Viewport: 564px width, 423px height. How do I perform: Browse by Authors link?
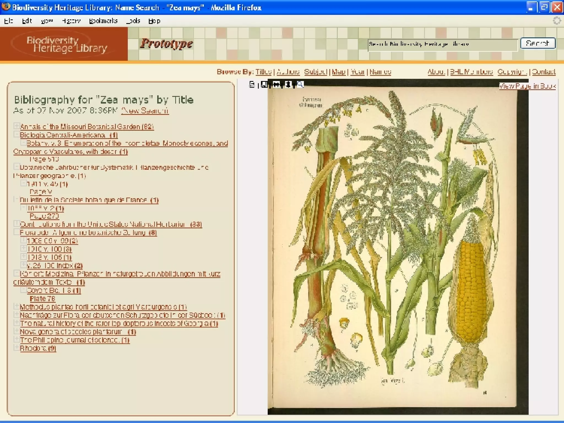[x=288, y=72]
